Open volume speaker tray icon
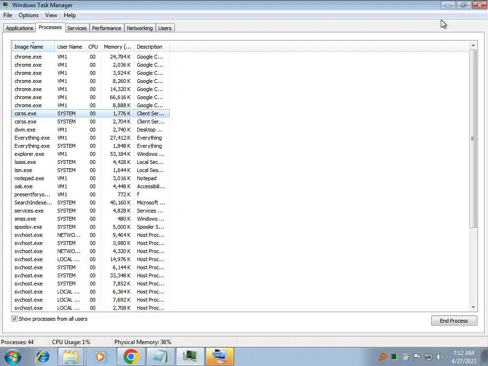 [439, 356]
